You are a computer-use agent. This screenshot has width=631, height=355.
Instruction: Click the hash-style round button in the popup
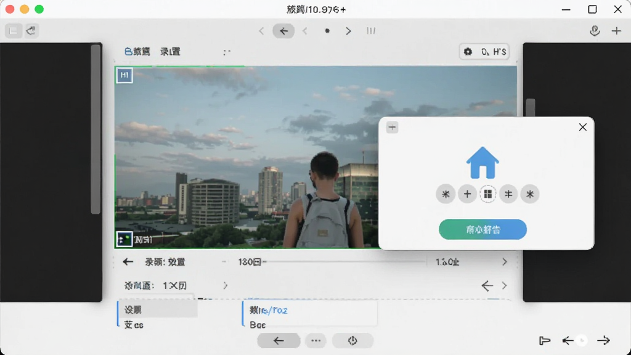pos(508,194)
